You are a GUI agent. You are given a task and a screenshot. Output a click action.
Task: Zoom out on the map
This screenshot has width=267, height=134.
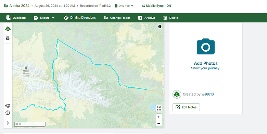159,123
